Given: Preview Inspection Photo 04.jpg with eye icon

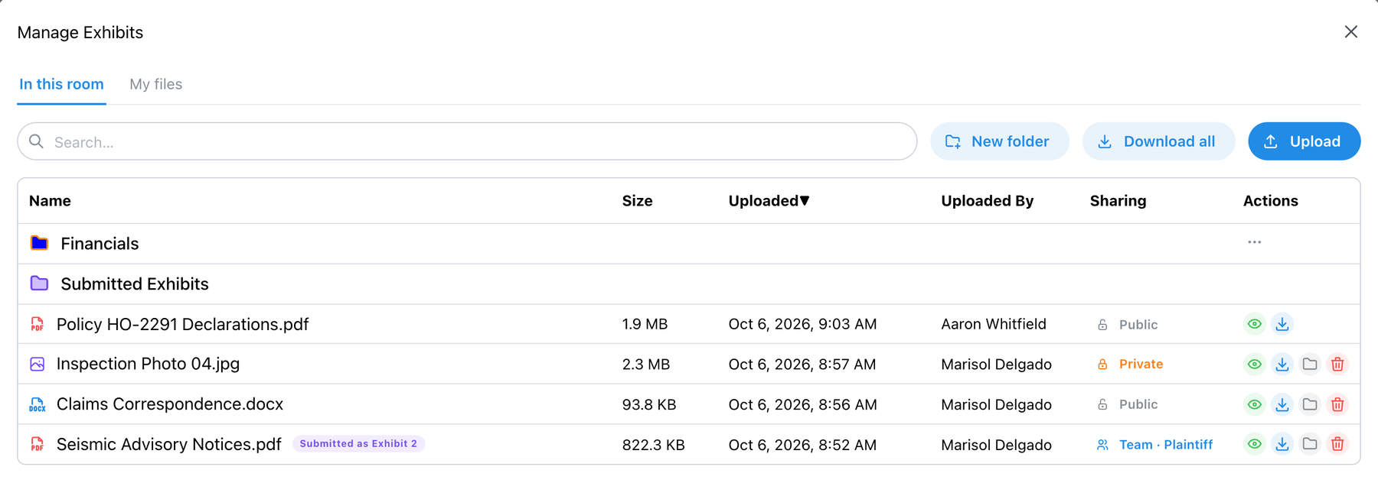Looking at the screenshot, I should [x=1254, y=365].
